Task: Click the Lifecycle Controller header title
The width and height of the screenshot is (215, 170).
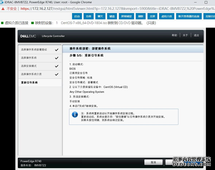Action: point(53,36)
